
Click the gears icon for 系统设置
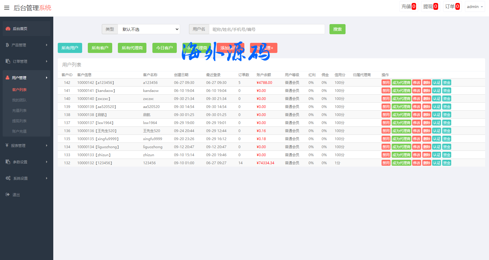8,178
